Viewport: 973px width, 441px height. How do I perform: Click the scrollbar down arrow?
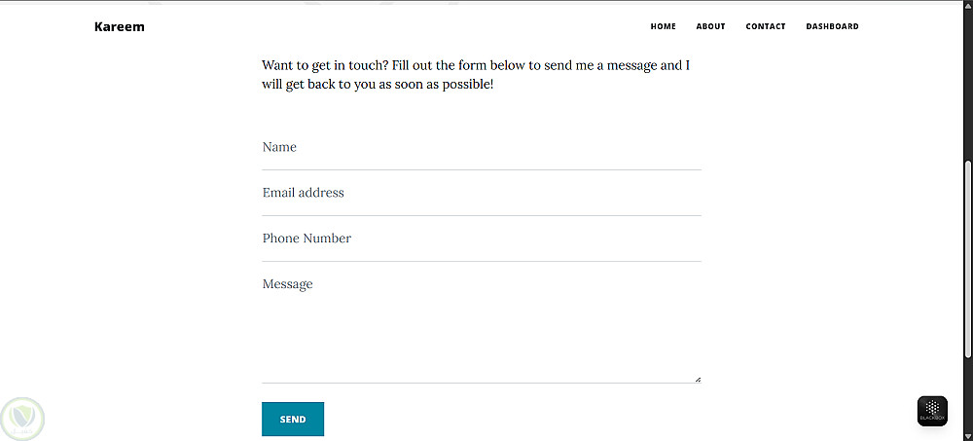(x=967, y=435)
